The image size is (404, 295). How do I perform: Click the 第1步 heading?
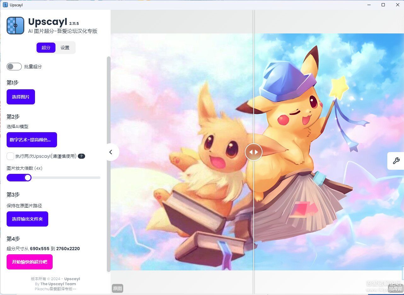tap(13, 83)
